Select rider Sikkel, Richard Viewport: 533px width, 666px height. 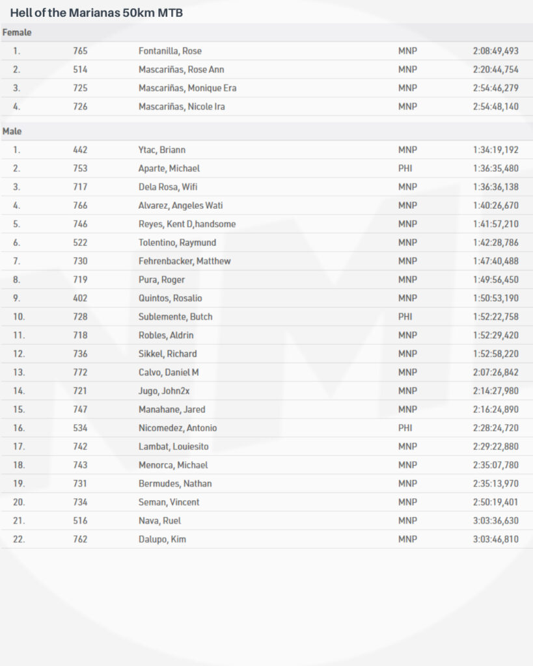tap(167, 354)
